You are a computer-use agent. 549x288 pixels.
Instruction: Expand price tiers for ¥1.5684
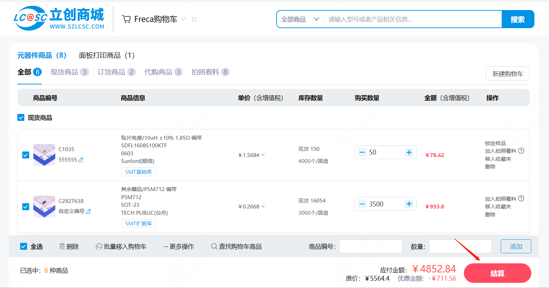[x=263, y=155]
